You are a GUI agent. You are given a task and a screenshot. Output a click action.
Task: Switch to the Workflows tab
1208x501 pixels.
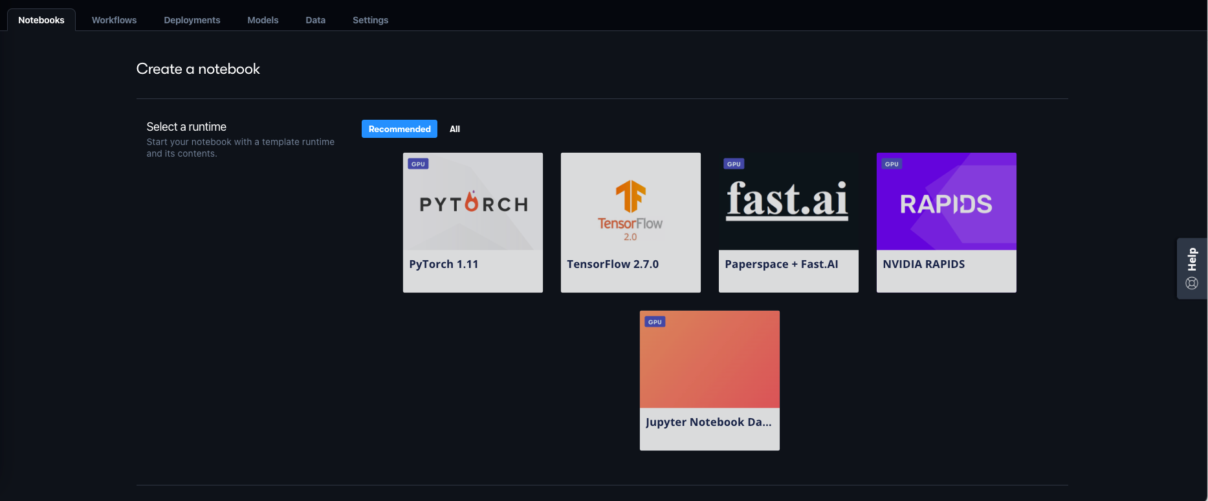(114, 20)
